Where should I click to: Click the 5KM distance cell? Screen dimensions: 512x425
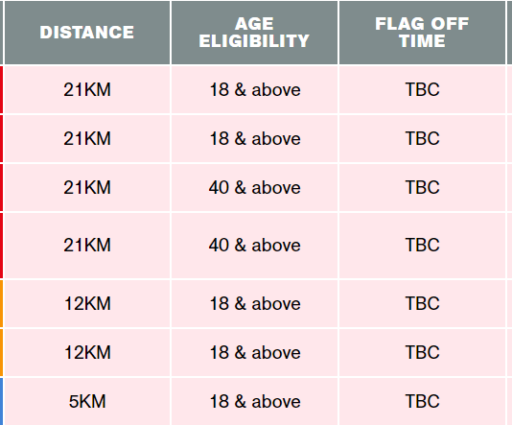pyautogui.click(x=87, y=401)
